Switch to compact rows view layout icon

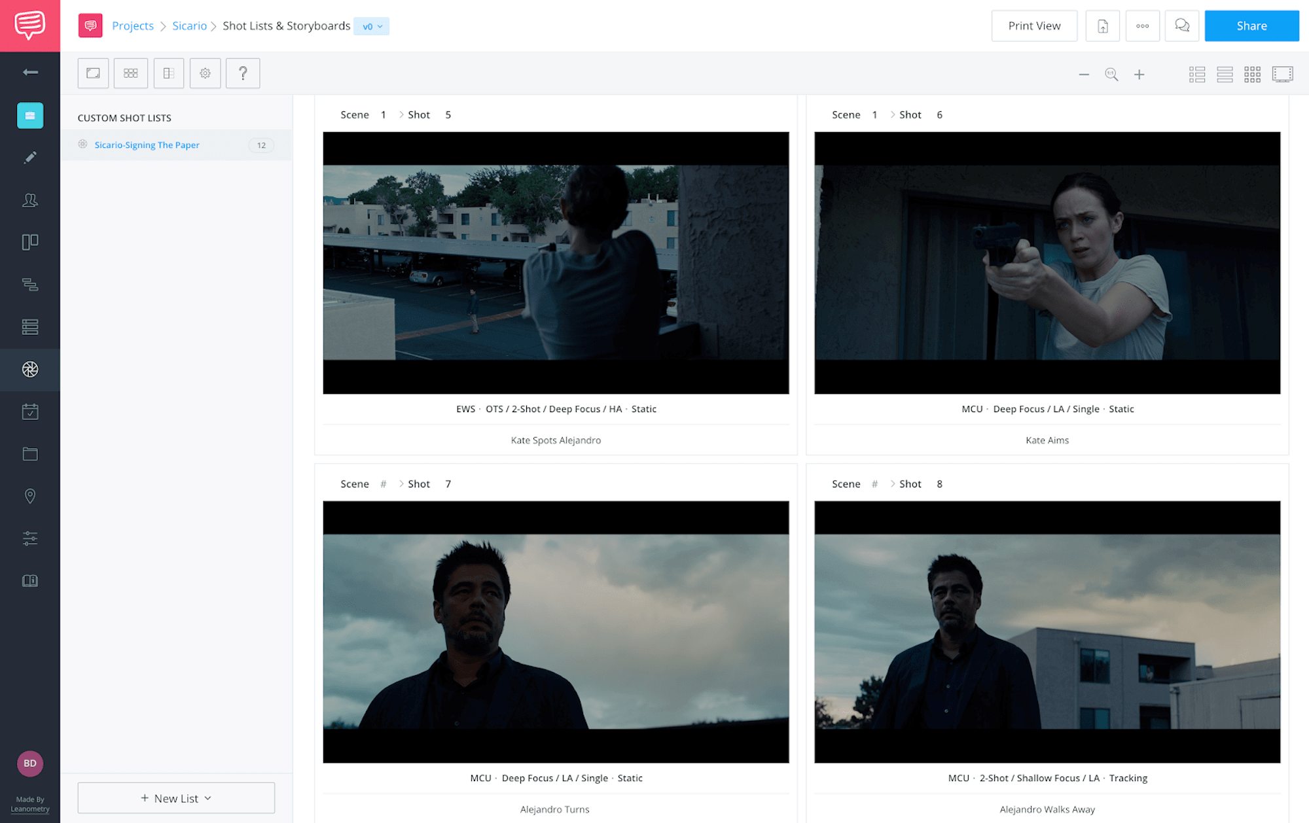(1225, 75)
